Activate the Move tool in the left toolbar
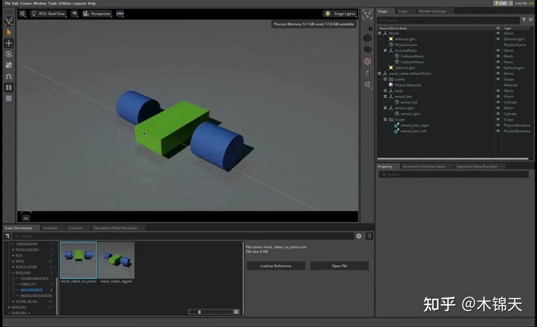 pos(8,43)
